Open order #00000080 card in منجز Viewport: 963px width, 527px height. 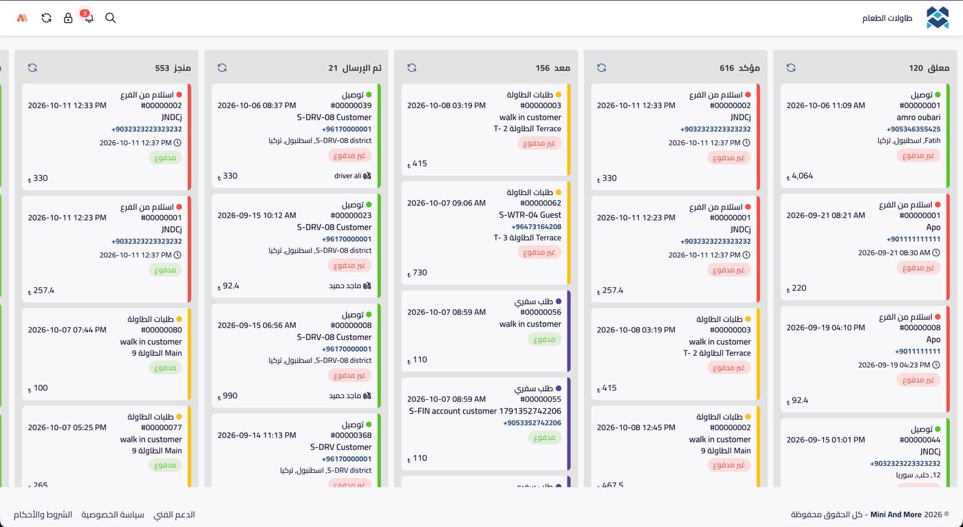tap(106, 354)
